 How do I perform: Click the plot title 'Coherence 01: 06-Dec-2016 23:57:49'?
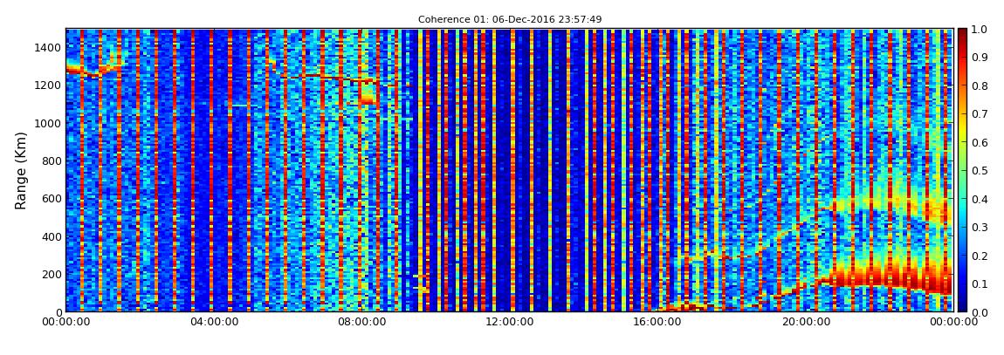(510, 20)
